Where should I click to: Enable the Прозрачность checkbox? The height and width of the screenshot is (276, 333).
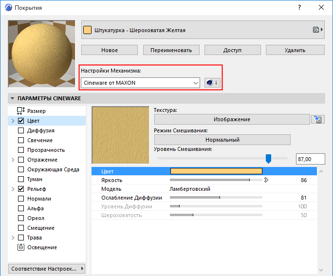point(21,150)
